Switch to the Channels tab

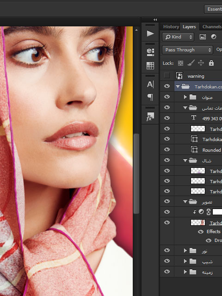tap(212, 27)
